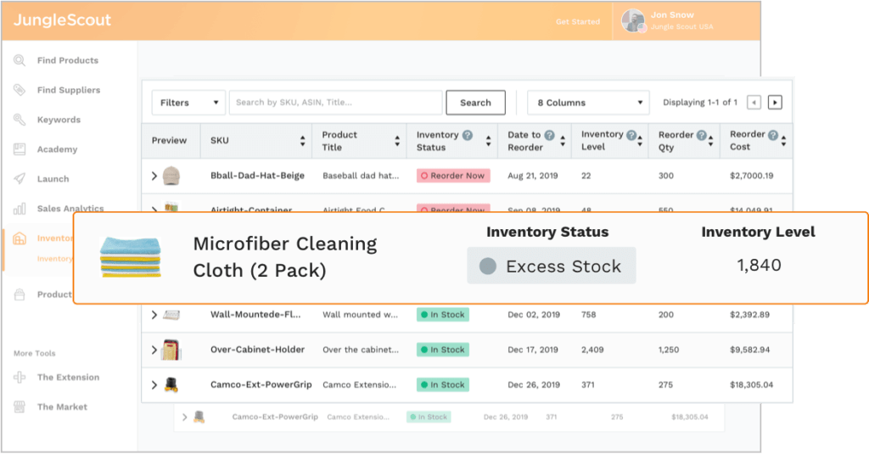The width and height of the screenshot is (869, 454).
Task: Click reorder cost $18,305.04 in Camco row
Action: [x=752, y=384]
